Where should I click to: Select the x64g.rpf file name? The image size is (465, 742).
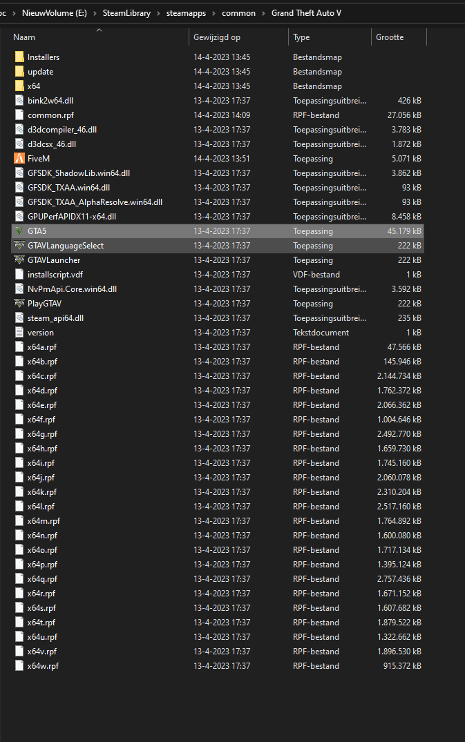(x=42, y=434)
